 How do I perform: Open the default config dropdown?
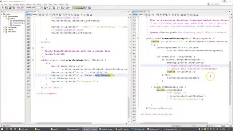(x=34, y=8)
